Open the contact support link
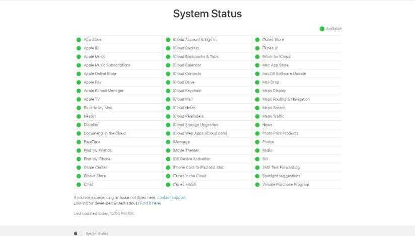 [x=172, y=197]
